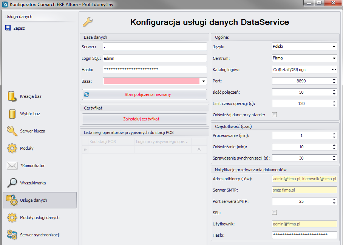Select Kreacja baz menu item
The image size is (343, 245).
[x=31, y=96]
